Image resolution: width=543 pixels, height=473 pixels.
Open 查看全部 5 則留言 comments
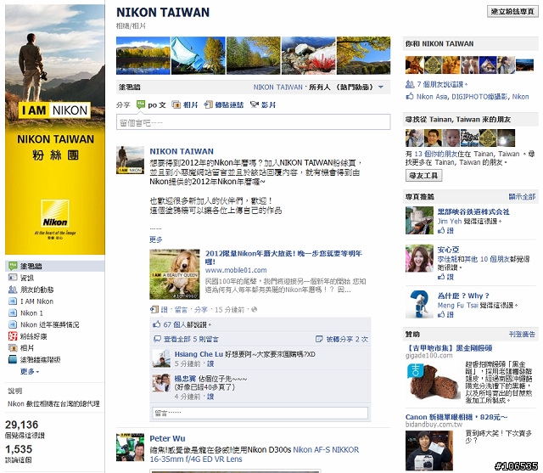[191, 339]
